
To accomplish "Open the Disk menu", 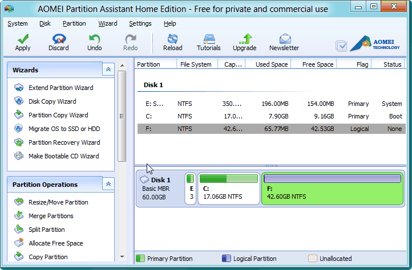I will pos(45,23).
